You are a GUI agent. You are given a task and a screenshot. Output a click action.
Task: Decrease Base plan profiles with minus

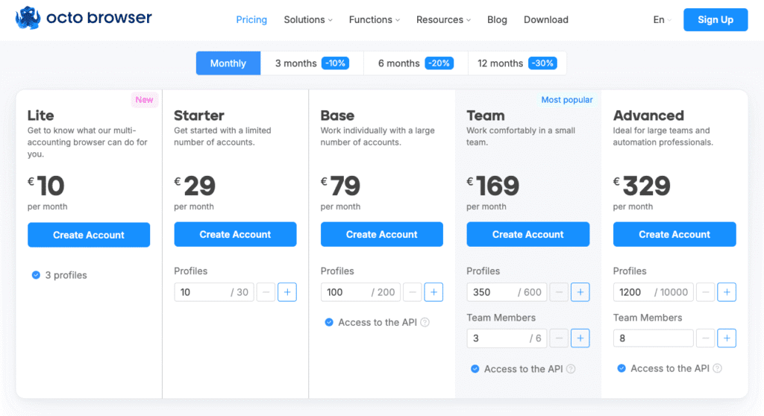tap(412, 292)
